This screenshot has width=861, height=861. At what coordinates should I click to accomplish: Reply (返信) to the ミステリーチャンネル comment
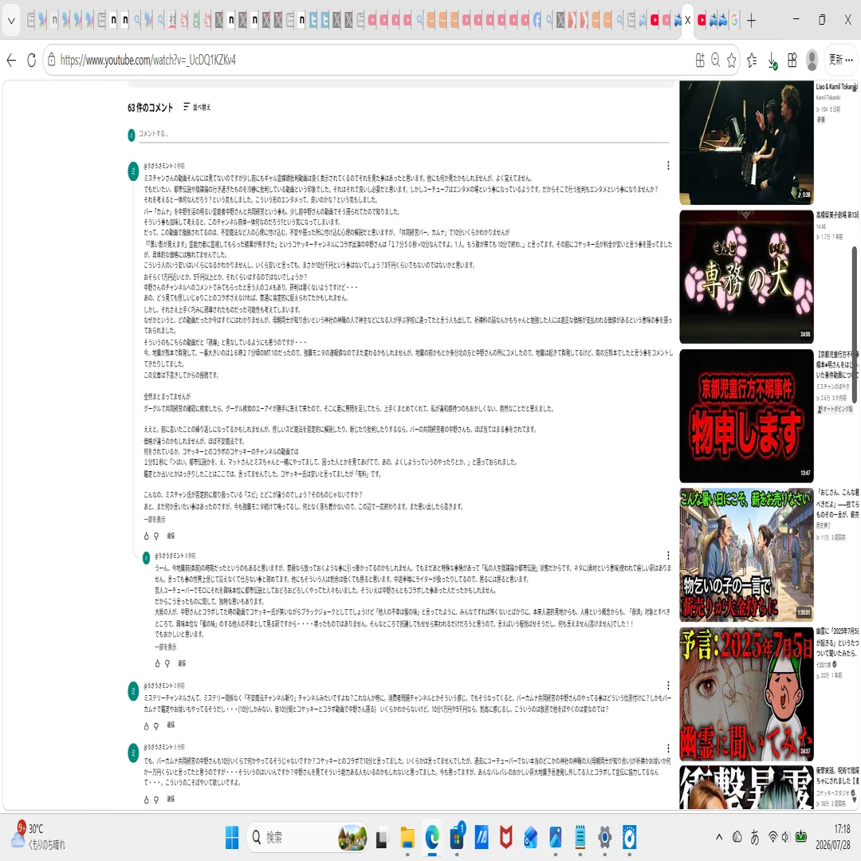[x=171, y=725]
